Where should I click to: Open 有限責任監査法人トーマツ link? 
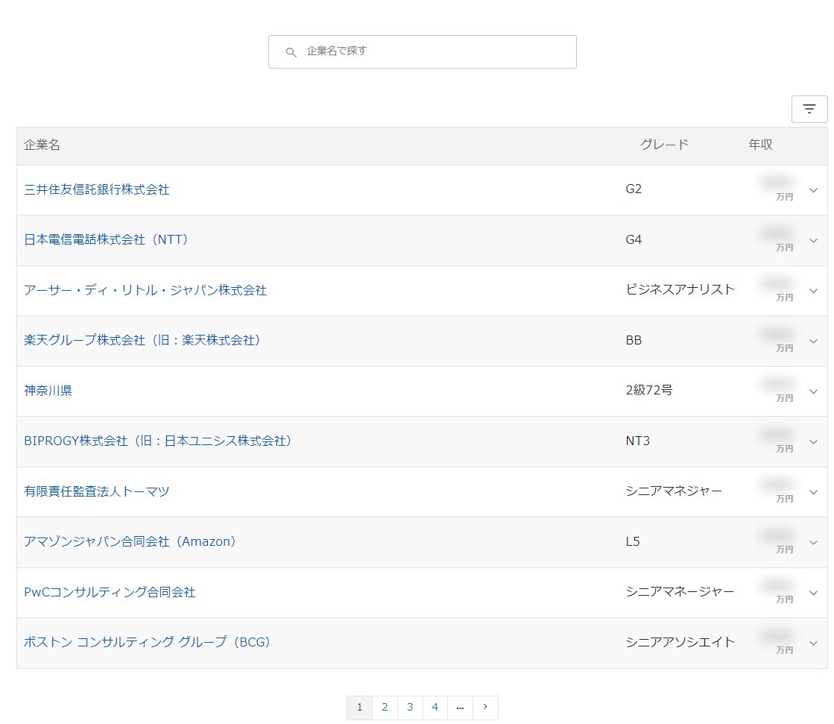pos(97,491)
